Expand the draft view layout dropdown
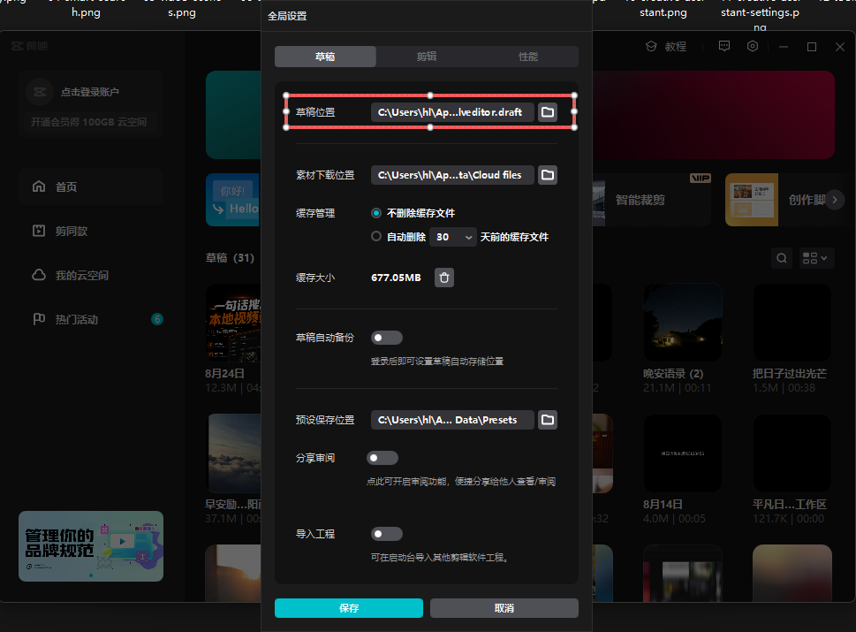Screen dimensions: 856x632 [815, 258]
